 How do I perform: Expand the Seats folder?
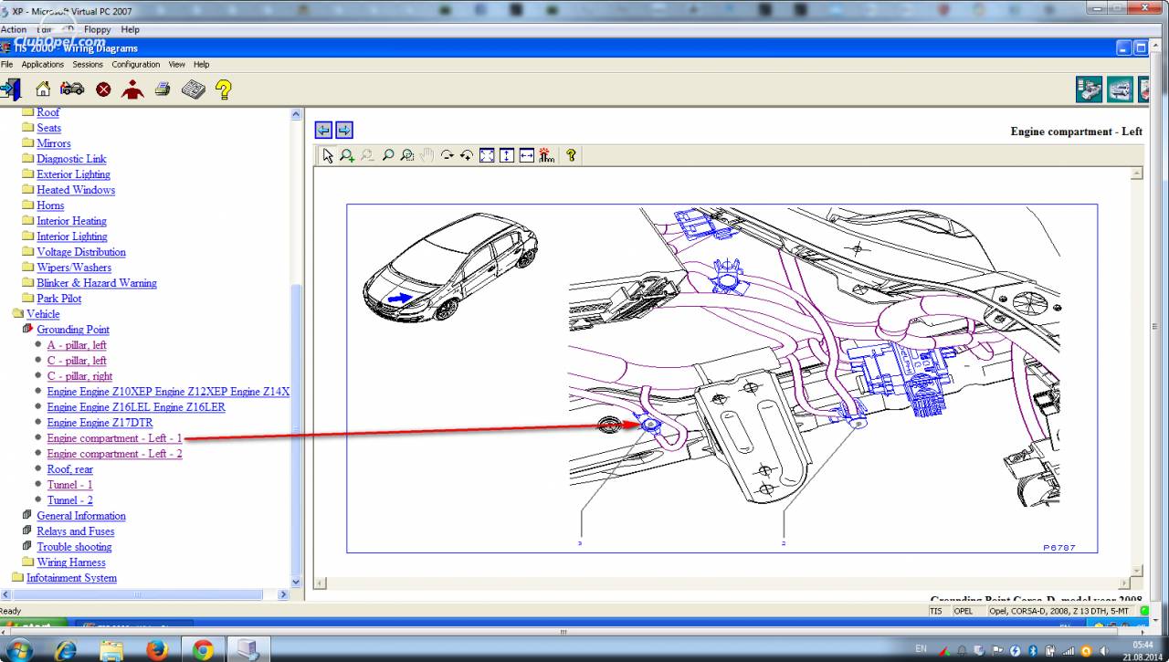tap(27, 128)
